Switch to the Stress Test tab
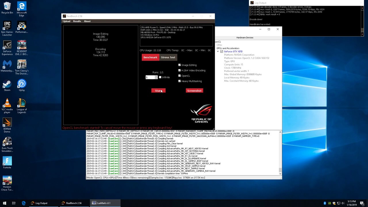 [x=168, y=57]
